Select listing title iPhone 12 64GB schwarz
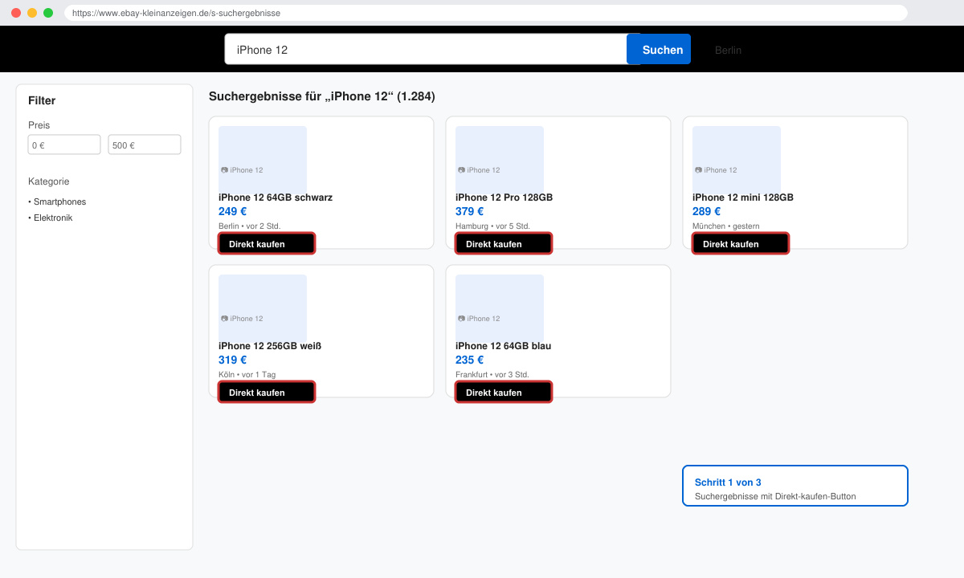The width and height of the screenshot is (964, 578). [x=276, y=197]
